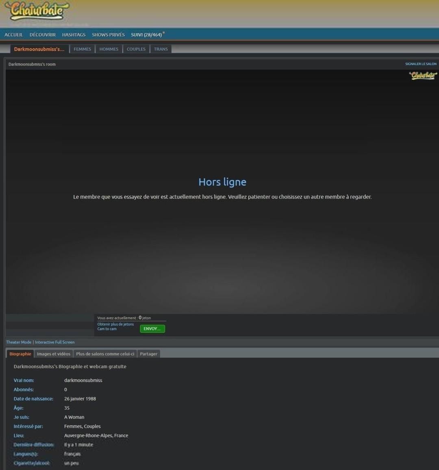Click the SIGNALER LE SALON report link
This screenshot has height=470, width=439.
(x=421, y=64)
